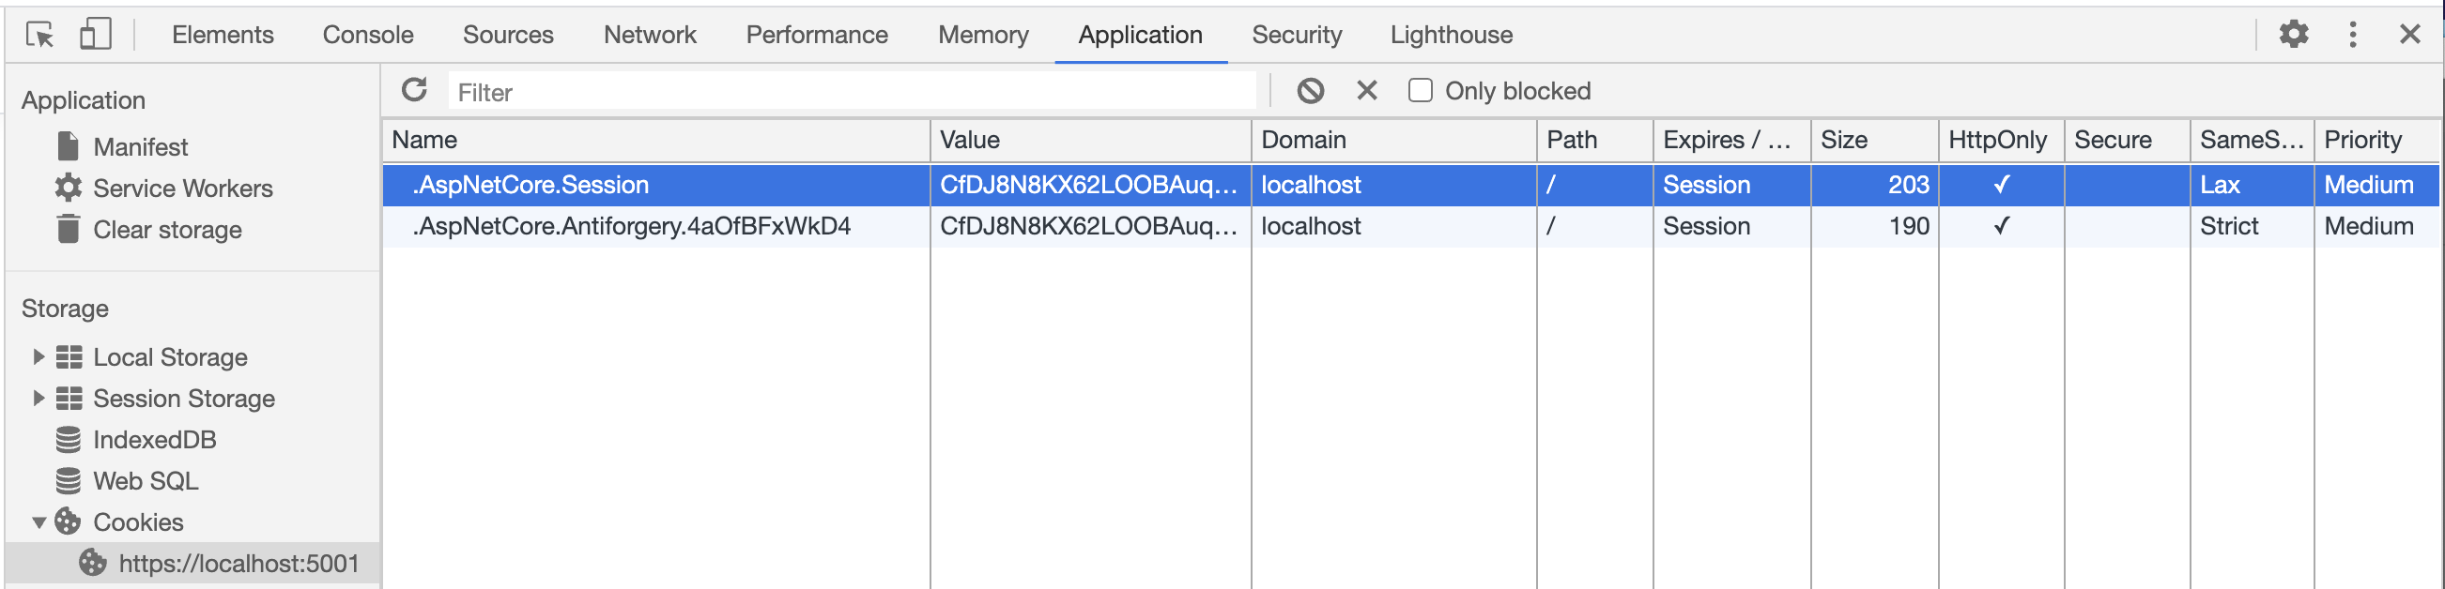Activate the inspect element picker icon
The height and width of the screenshot is (589, 2445).
pyautogui.click(x=39, y=35)
